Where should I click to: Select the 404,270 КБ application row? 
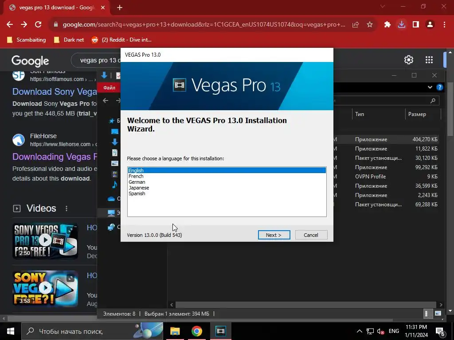pyautogui.click(x=386, y=139)
